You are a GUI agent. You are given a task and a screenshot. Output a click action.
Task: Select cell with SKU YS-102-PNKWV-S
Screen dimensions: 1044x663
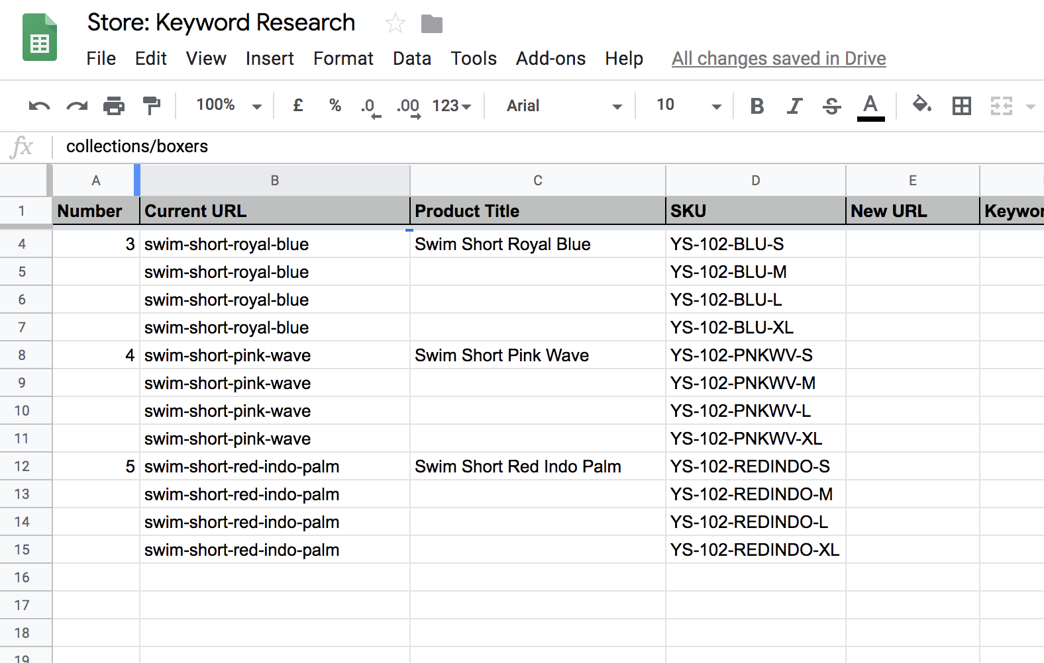(x=755, y=355)
